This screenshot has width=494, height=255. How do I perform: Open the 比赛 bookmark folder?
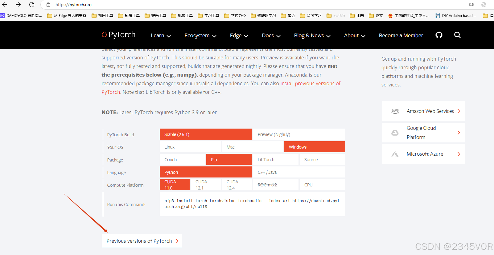tap(357, 15)
